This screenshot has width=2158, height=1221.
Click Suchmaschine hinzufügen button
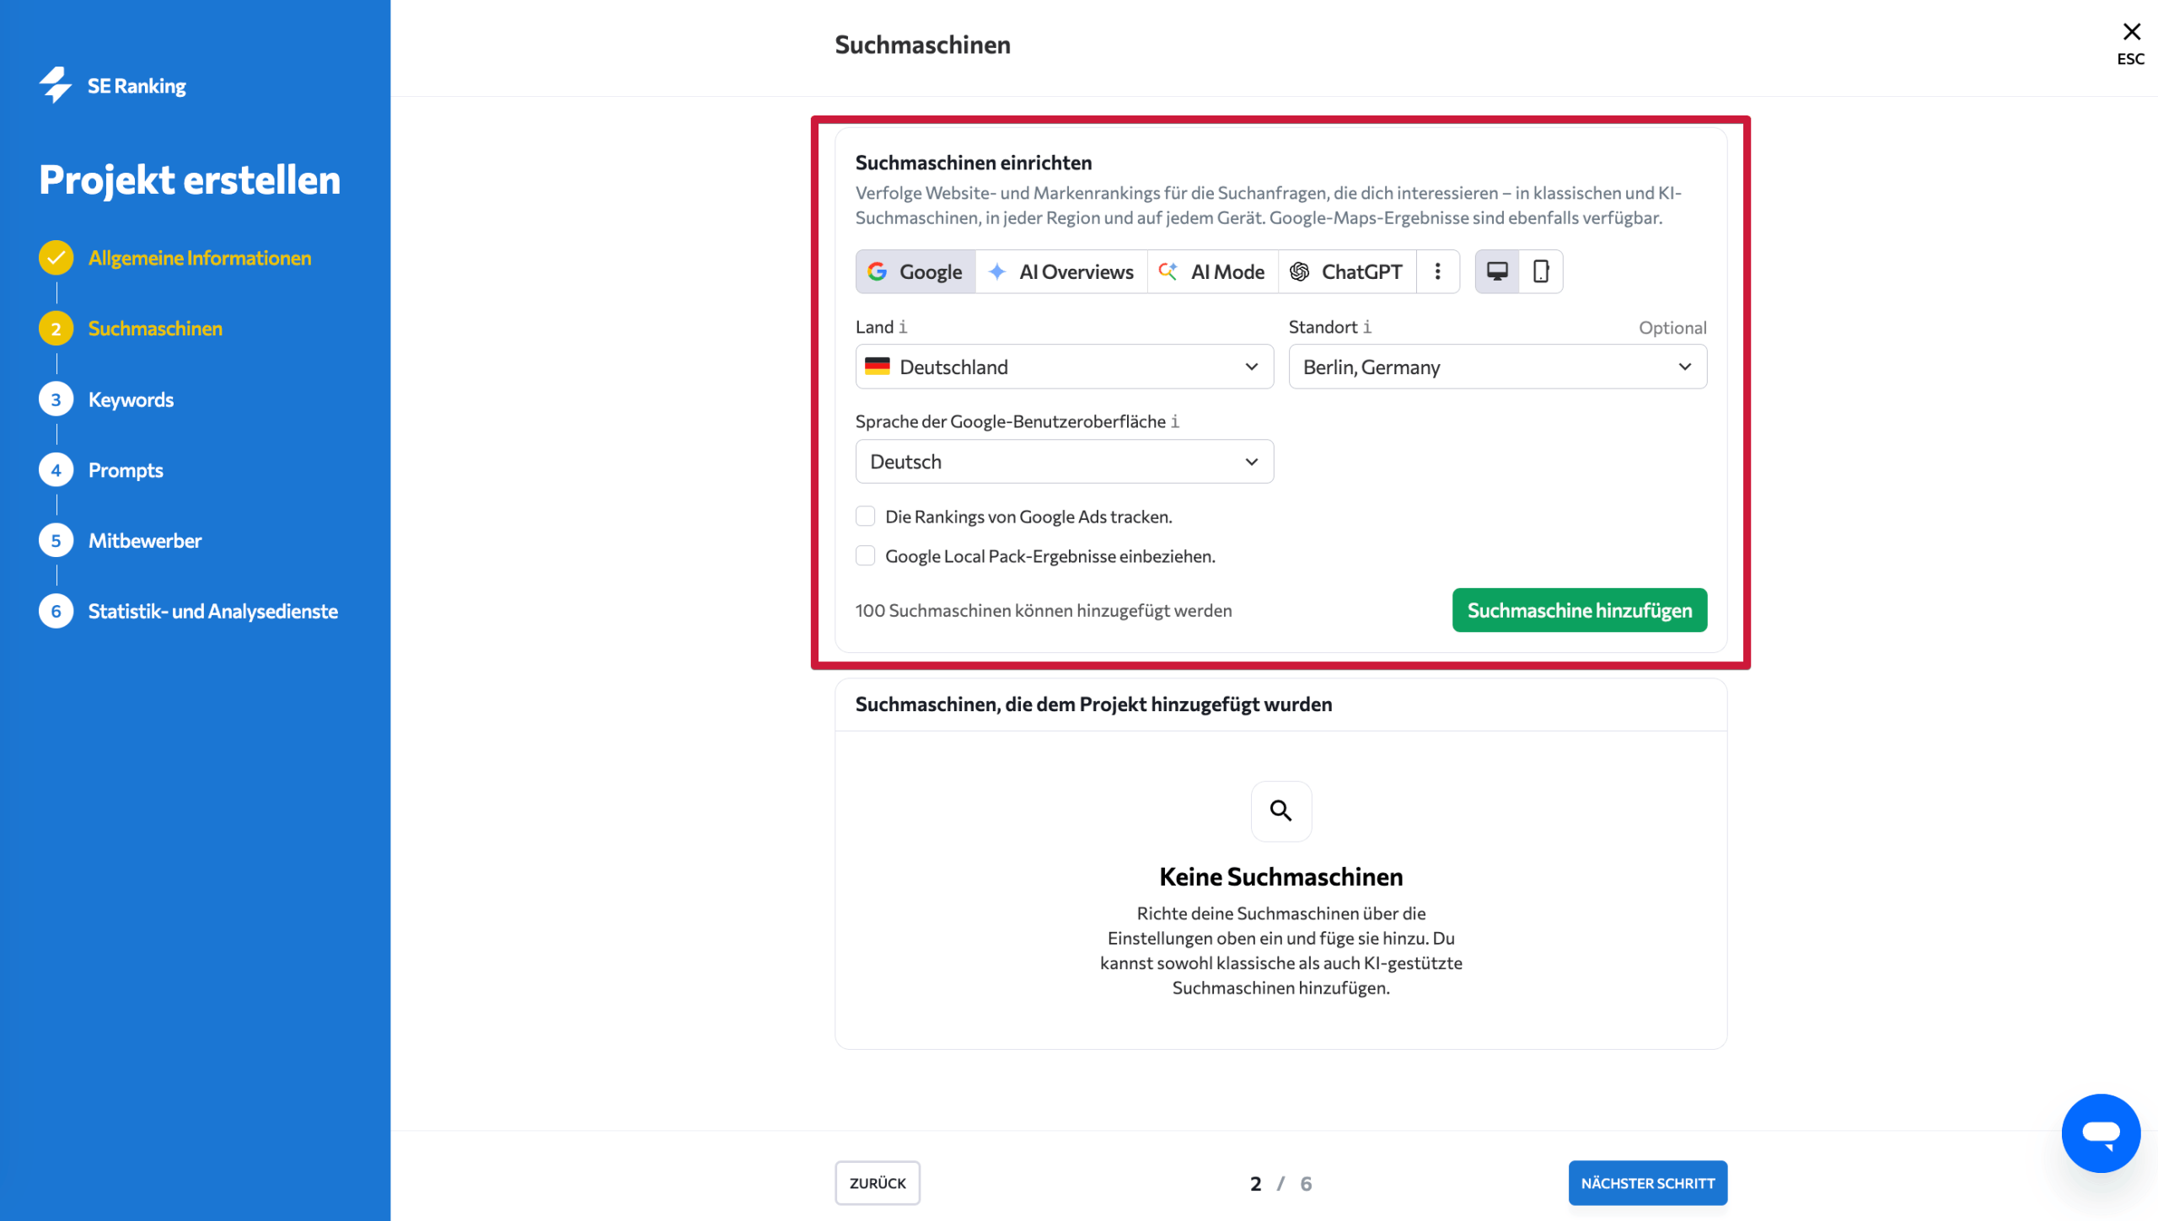click(1580, 610)
